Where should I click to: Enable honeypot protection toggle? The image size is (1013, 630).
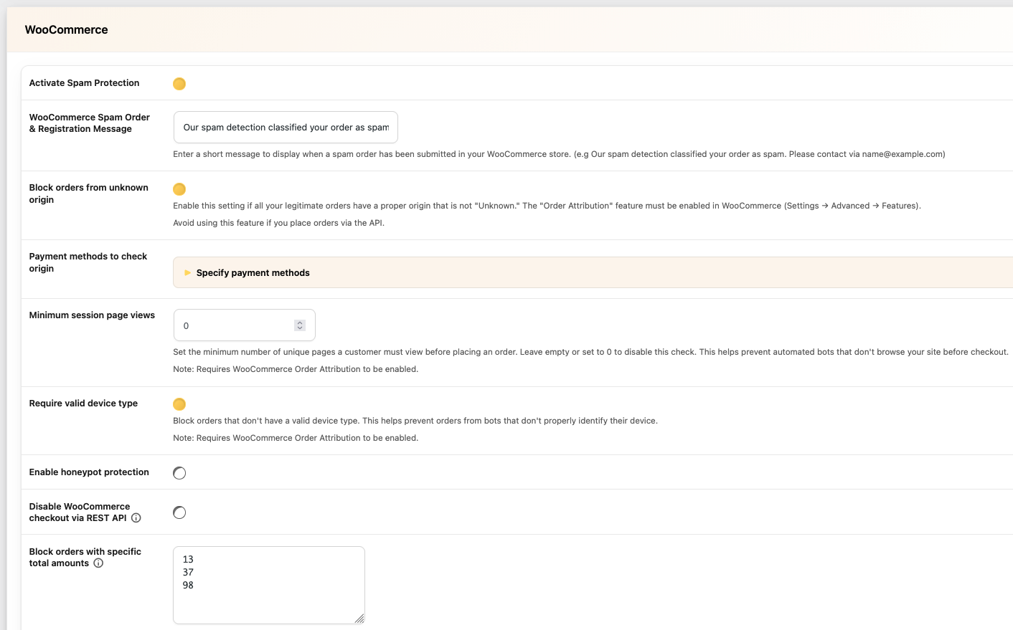coord(179,473)
